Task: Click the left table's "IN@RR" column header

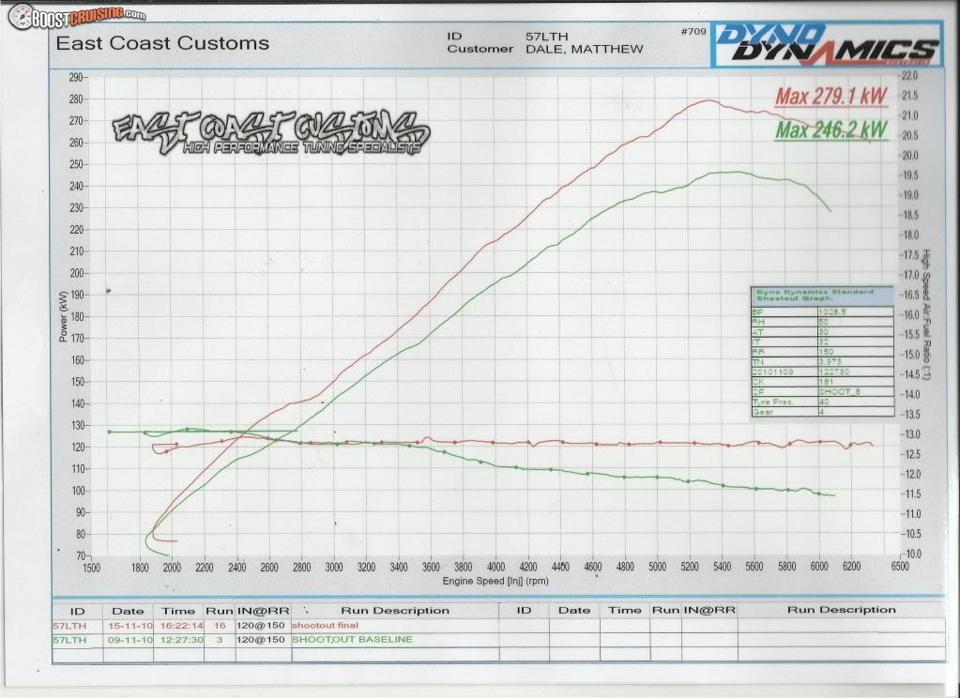Action: coord(264,611)
